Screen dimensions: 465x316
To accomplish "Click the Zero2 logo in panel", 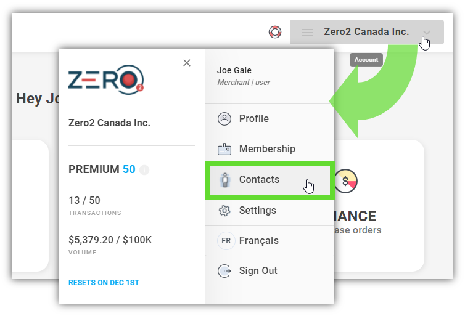I will (106, 79).
